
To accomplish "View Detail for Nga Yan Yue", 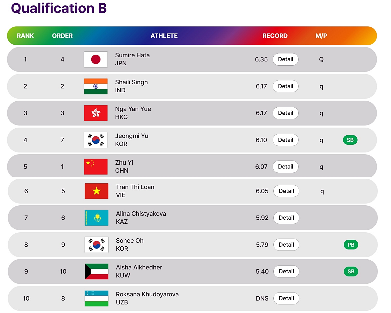I will (x=286, y=113).
